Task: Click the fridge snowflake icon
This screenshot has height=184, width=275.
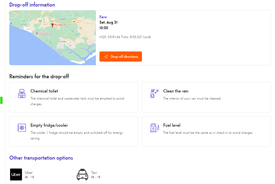Action: (22, 128)
